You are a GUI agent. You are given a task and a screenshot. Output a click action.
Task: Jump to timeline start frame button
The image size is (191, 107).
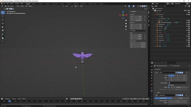coord(71,99)
